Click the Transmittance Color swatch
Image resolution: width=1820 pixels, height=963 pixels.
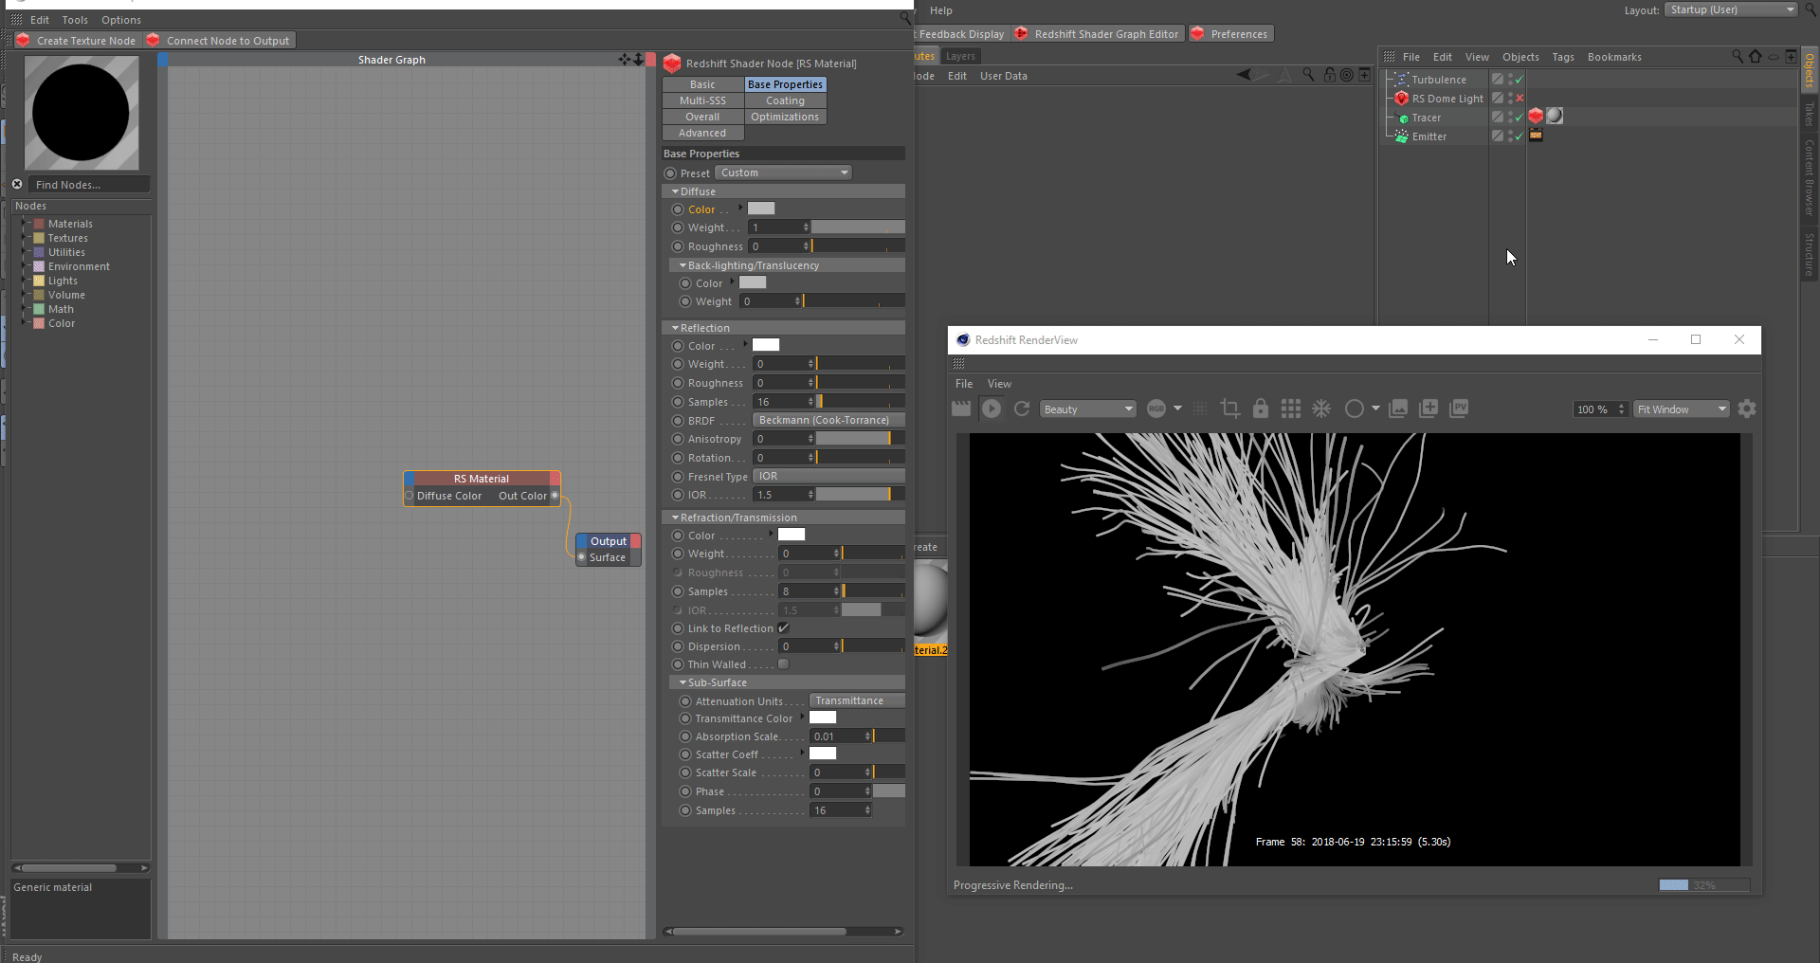click(823, 718)
